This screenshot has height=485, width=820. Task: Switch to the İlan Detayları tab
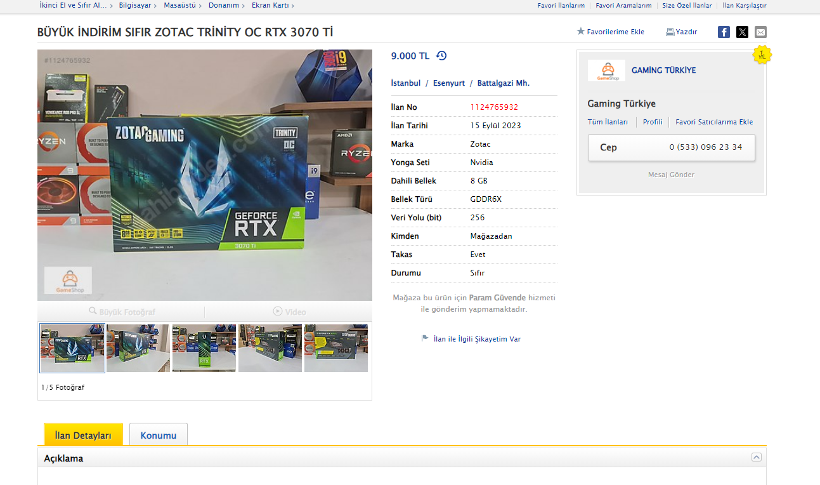click(83, 435)
